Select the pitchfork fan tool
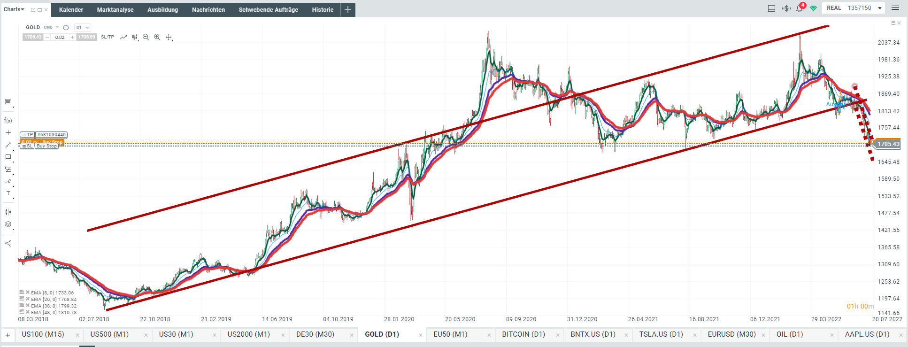Image resolution: width=908 pixels, height=347 pixels. click(x=8, y=181)
